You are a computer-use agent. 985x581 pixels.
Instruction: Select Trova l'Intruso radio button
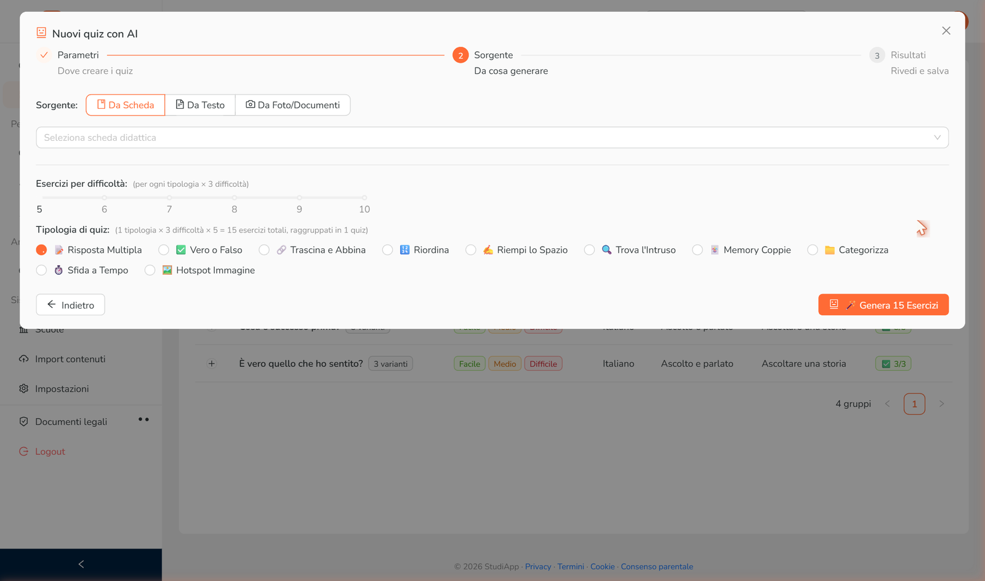[x=589, y=250]
